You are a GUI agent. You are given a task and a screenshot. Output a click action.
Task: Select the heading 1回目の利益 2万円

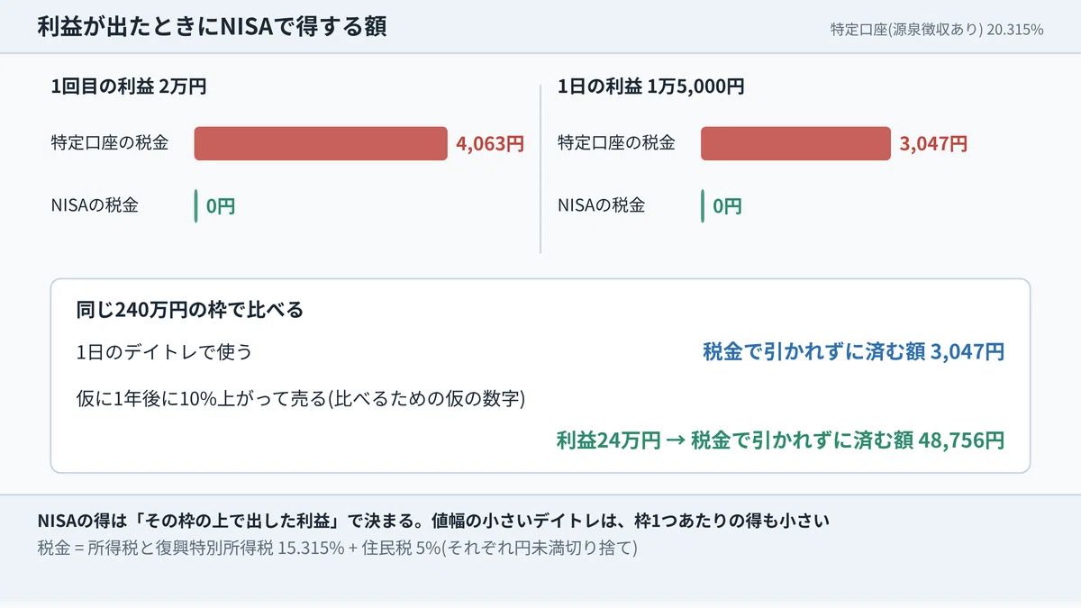tap(130, 87)
